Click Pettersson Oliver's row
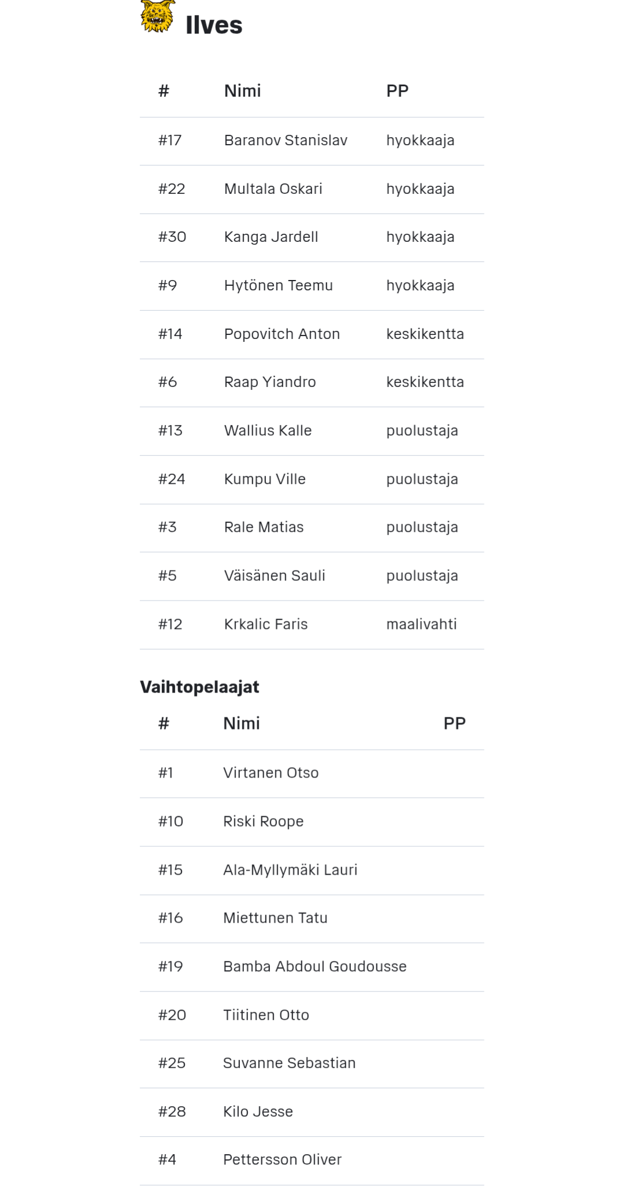Viewport: 618px width, 1190px height. pos(312,1160)
